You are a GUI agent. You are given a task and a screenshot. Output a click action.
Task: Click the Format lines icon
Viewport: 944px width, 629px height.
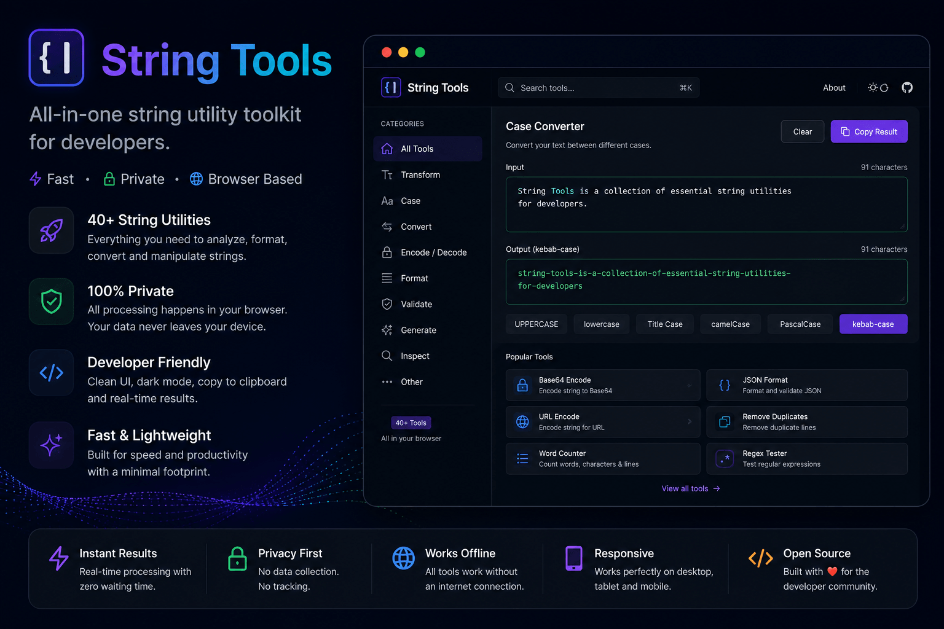tap(387, 278)
